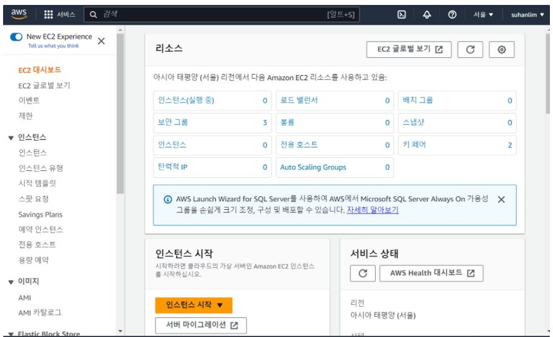
Task: Open the suhanlim account menu
Action: pyautogui.click(x=528, y=14)
